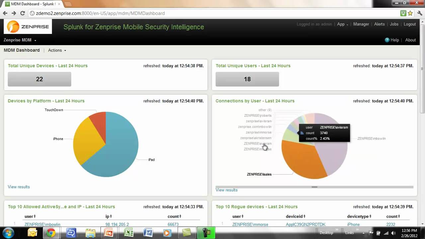Open the volume speaker tray icon
Image resolution: width=425 pixels, height=239 pixels.
point(393,233)
